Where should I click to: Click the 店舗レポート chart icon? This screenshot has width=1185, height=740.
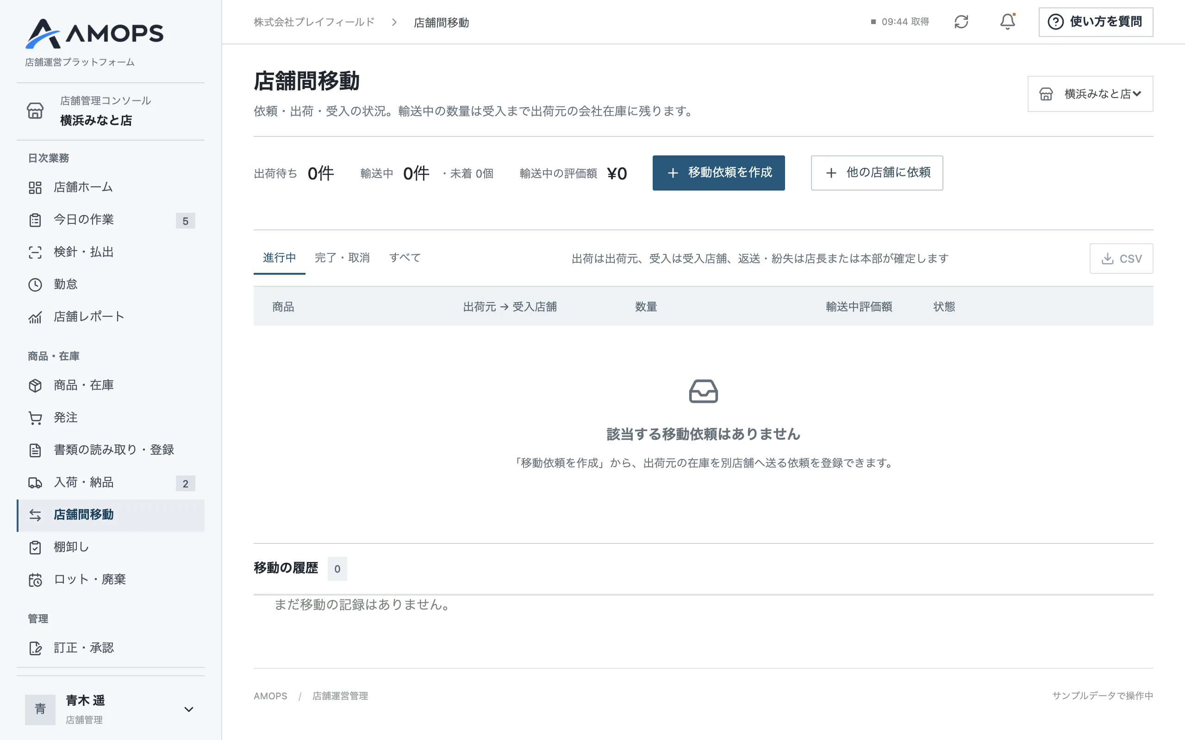[x=35, y=318]
